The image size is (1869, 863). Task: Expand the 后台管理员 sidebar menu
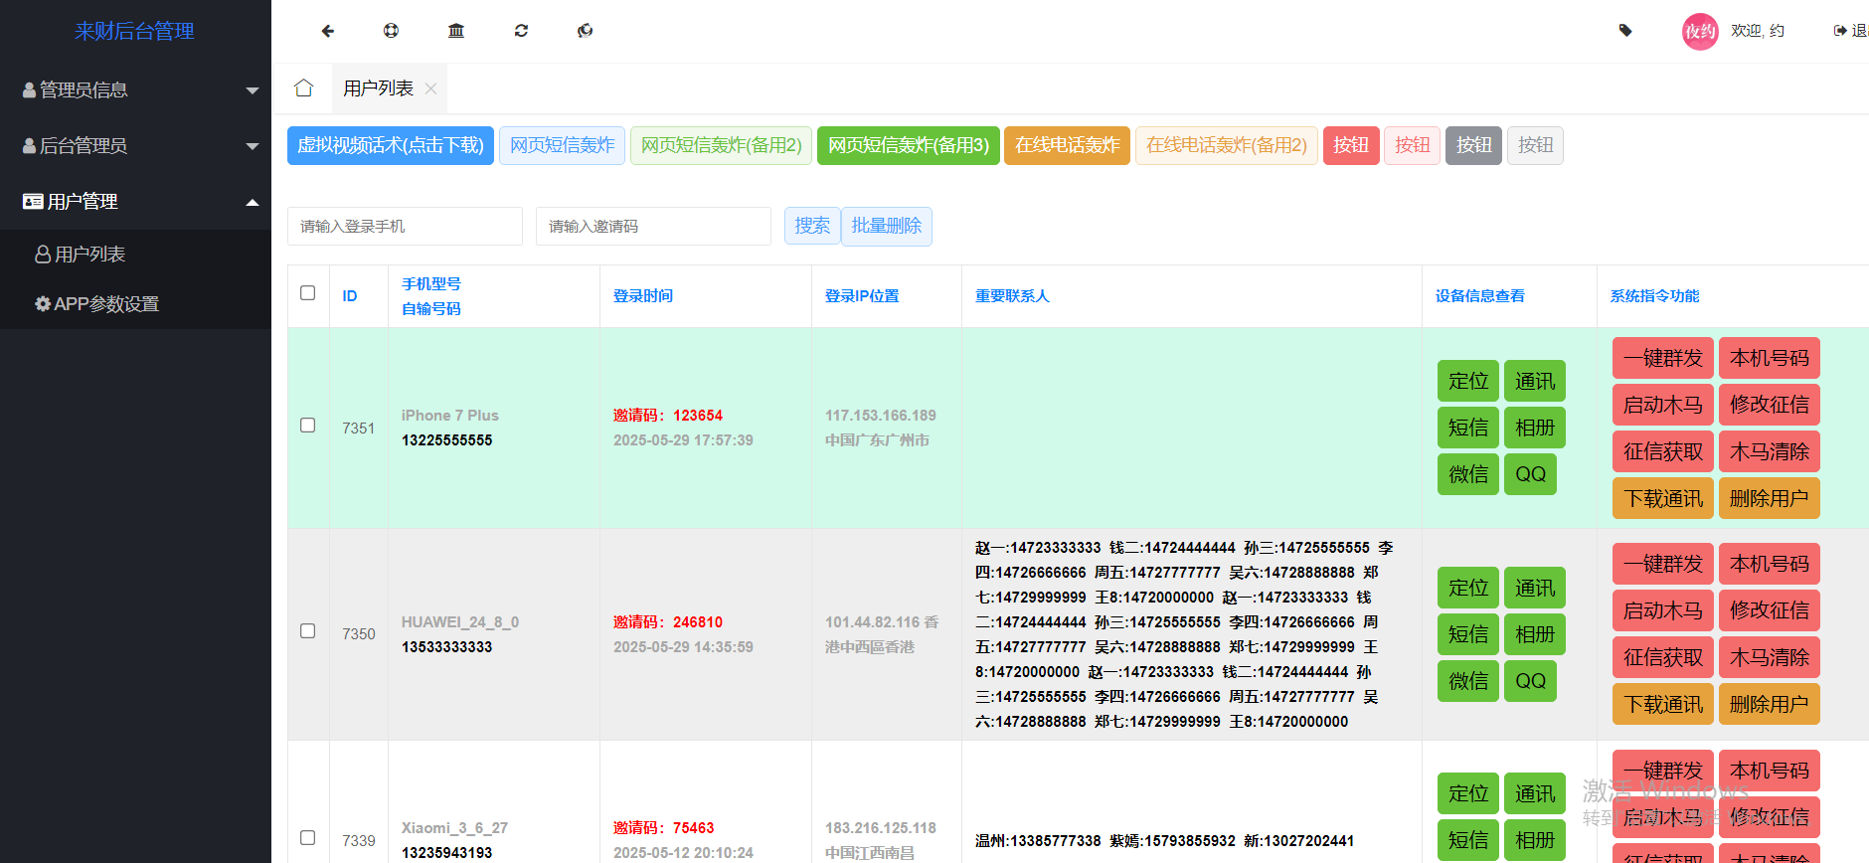135,145
